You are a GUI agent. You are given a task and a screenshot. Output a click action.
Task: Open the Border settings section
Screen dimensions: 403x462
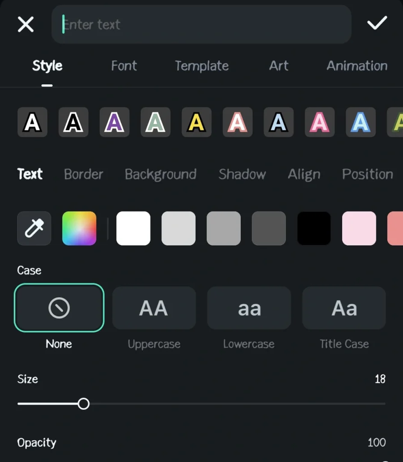tap(83, 174)
